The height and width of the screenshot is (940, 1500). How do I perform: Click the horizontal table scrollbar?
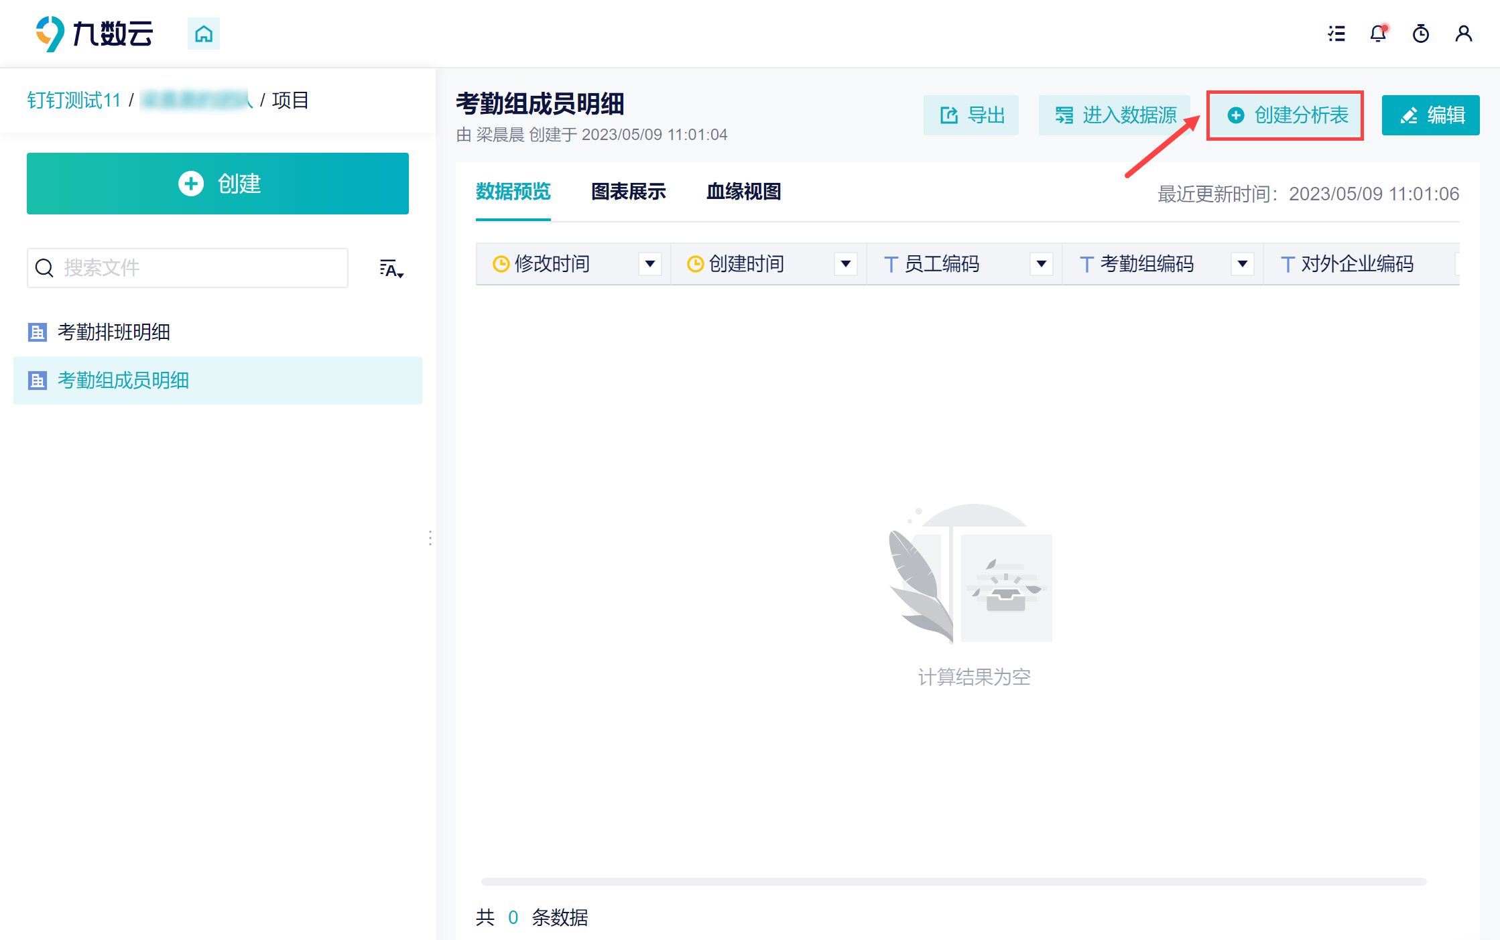[954, 882]
